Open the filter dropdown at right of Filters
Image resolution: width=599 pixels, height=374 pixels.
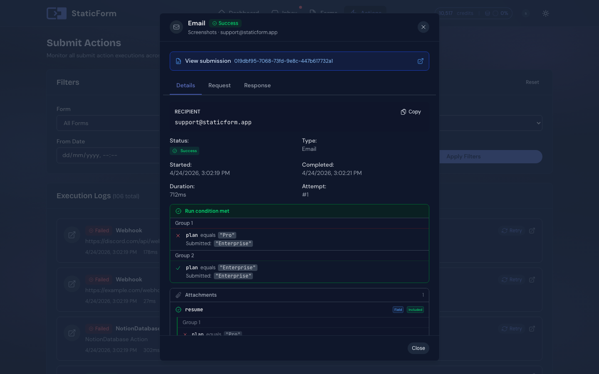pyautogui.click(x=491, y=123)
